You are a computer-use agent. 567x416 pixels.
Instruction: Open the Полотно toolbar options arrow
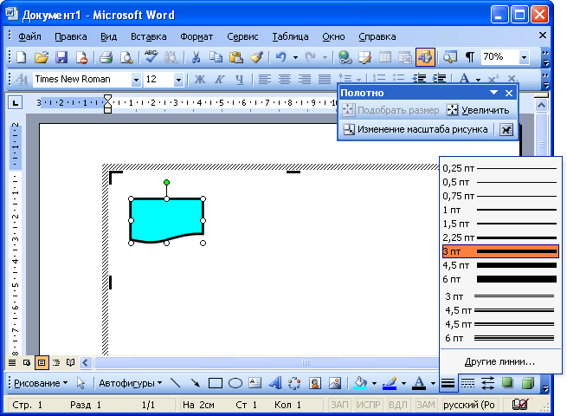[493, 93]
